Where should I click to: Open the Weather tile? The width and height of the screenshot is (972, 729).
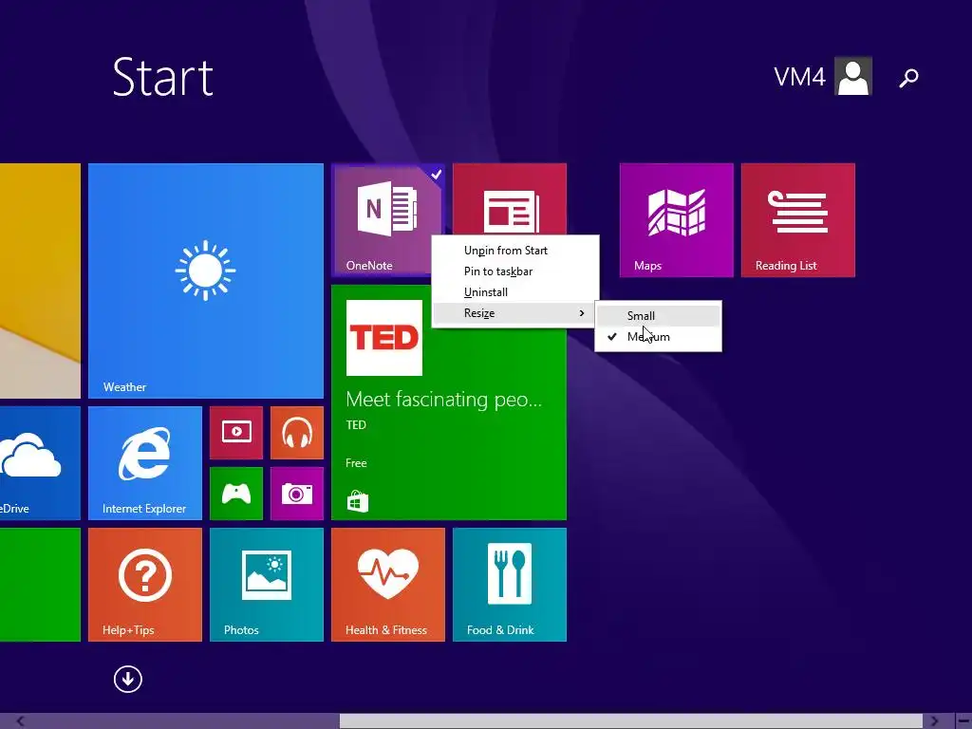coord(206,281)
